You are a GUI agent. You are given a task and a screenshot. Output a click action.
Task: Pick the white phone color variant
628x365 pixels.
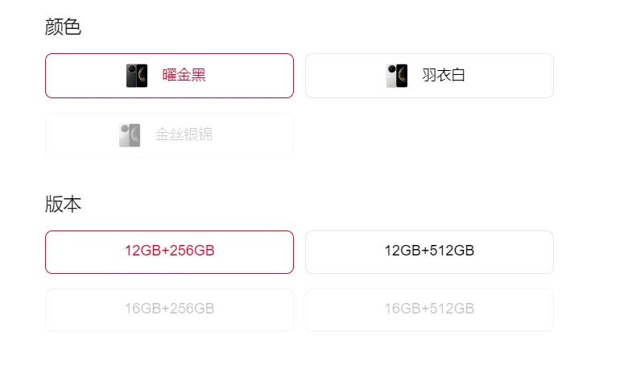click(429, 76)
